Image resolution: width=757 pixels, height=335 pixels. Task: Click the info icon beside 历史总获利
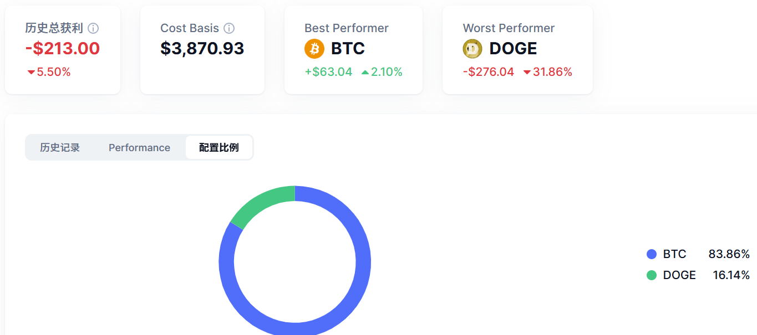point(93,28)
